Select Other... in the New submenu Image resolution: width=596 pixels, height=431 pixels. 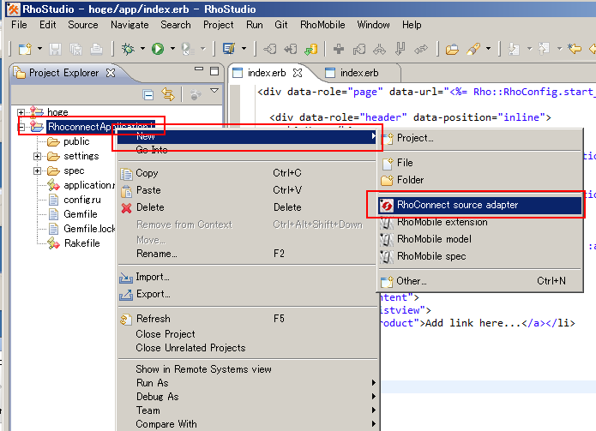click(x=480, y=281)
